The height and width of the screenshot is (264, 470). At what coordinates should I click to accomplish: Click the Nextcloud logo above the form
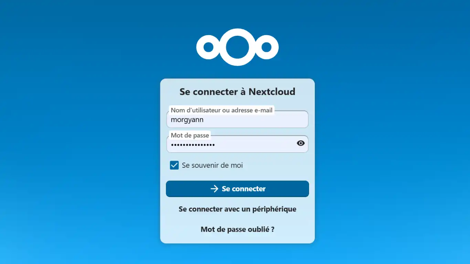point(237,47)
